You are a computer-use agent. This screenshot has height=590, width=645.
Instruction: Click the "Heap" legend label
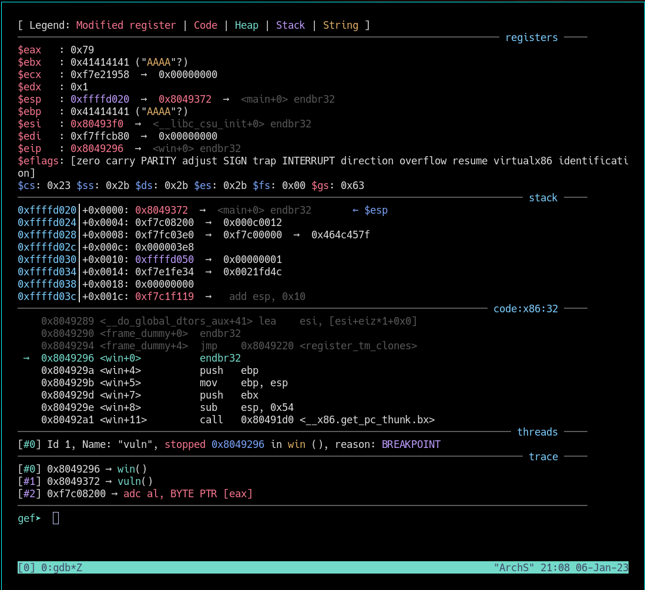(246, 25)
